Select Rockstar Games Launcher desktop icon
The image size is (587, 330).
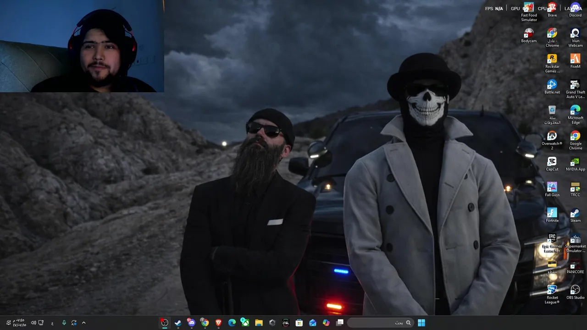click(x=552, y=64)
